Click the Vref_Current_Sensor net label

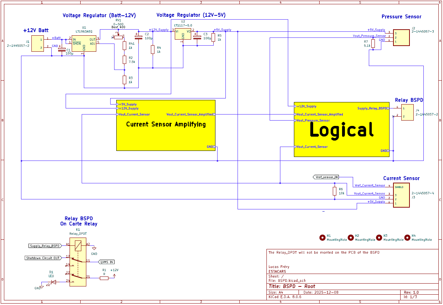(370, 185)
